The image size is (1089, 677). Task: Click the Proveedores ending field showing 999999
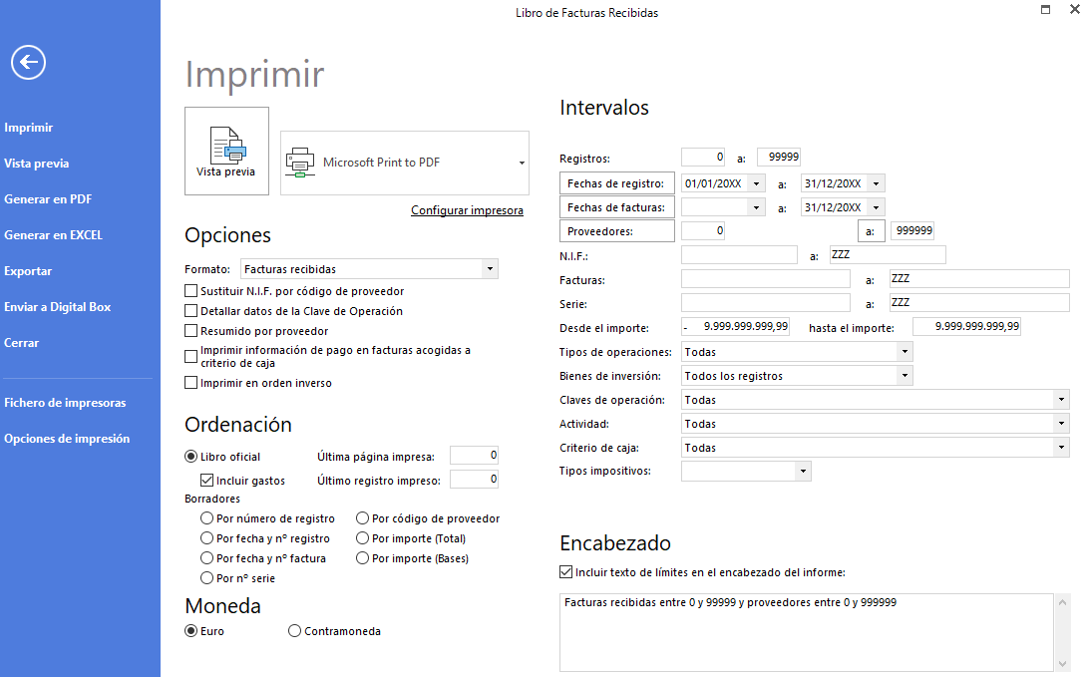[913, 230]
